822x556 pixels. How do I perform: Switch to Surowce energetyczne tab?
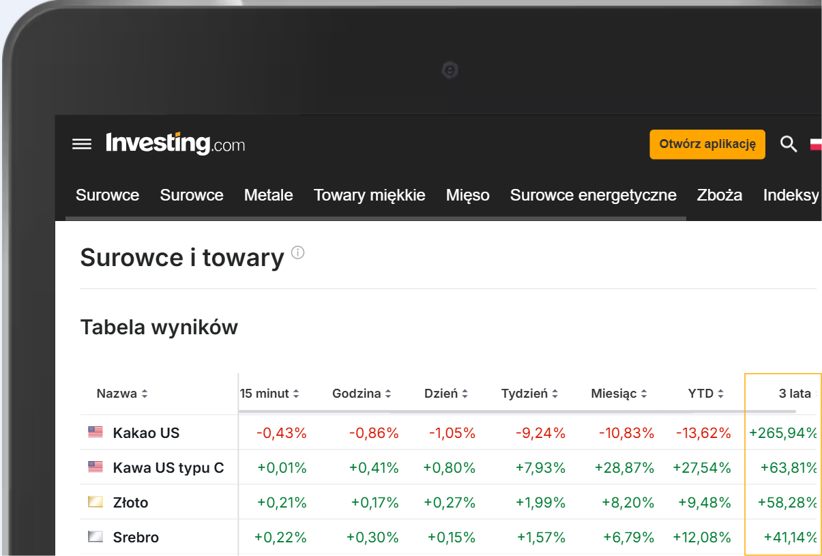pyautogui.click(x=593, y=195)
